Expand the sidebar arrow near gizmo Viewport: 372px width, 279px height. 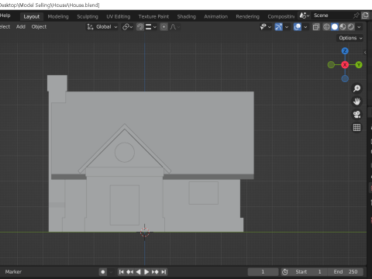click(x=365, y=53)
